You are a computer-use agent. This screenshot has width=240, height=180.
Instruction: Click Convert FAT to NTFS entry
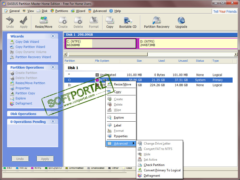click(159, 149)
